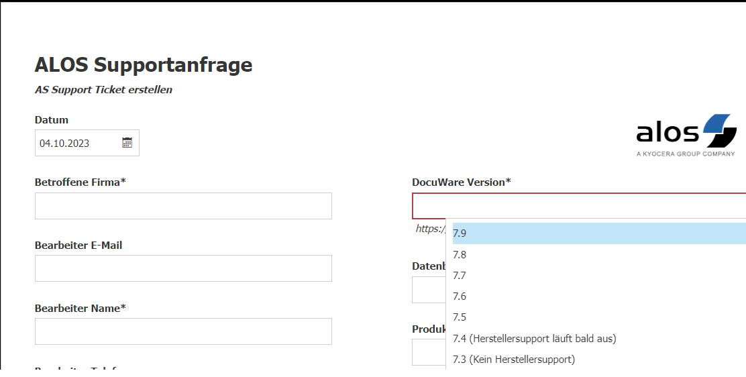Click the field under the Datenb label

pos(429,290)
